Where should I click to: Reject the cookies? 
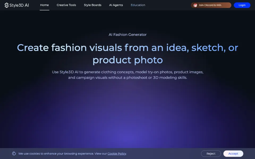coord(211,154)
